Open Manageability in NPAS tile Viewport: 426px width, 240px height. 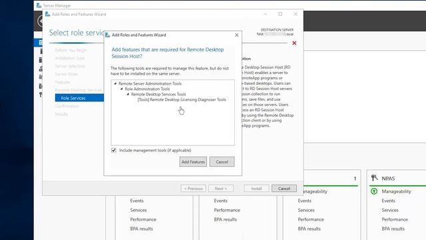pyautogui.click(x=396, y=191)
